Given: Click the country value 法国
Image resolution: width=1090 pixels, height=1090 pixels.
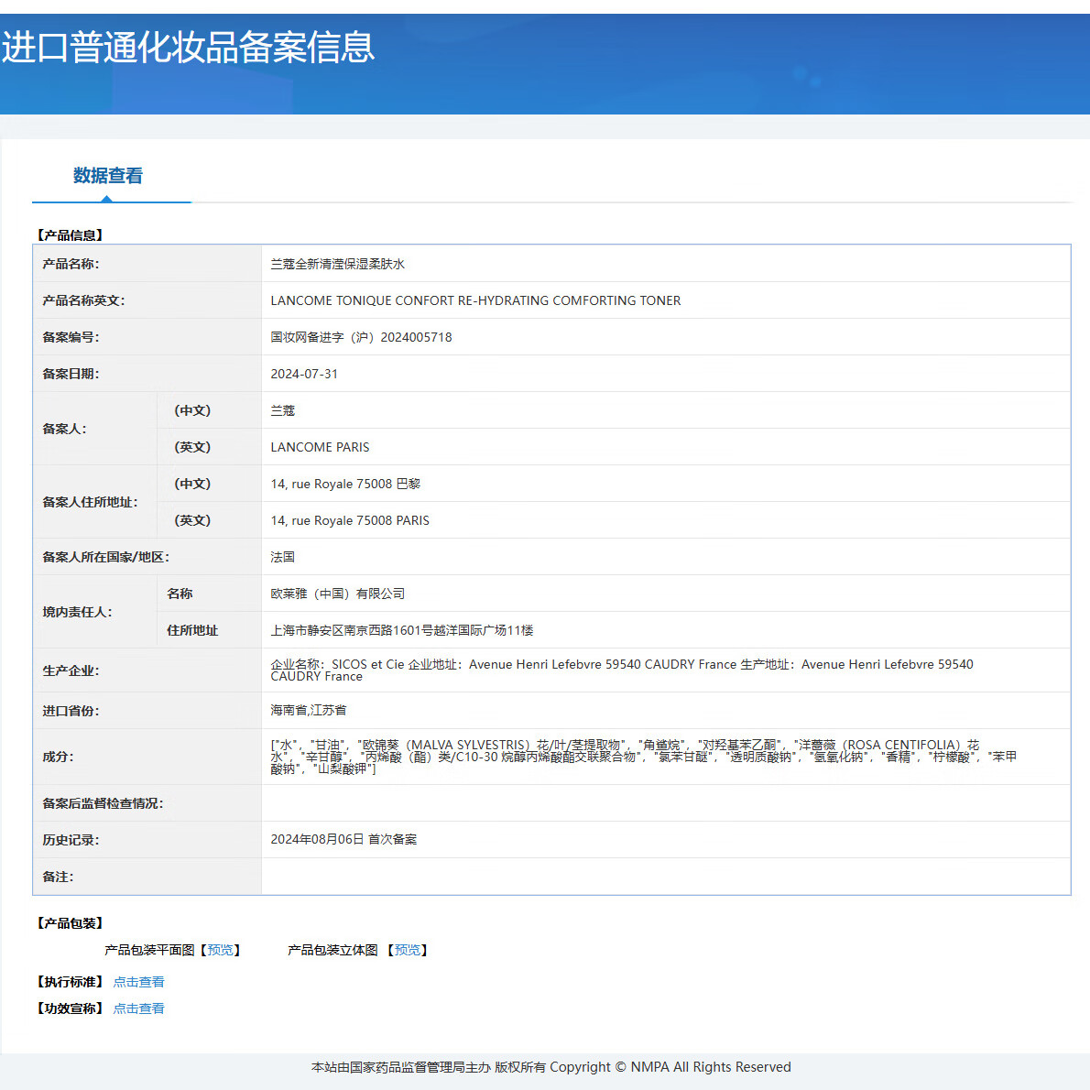Looking at the screenshot, I should (x=282, y=557).
